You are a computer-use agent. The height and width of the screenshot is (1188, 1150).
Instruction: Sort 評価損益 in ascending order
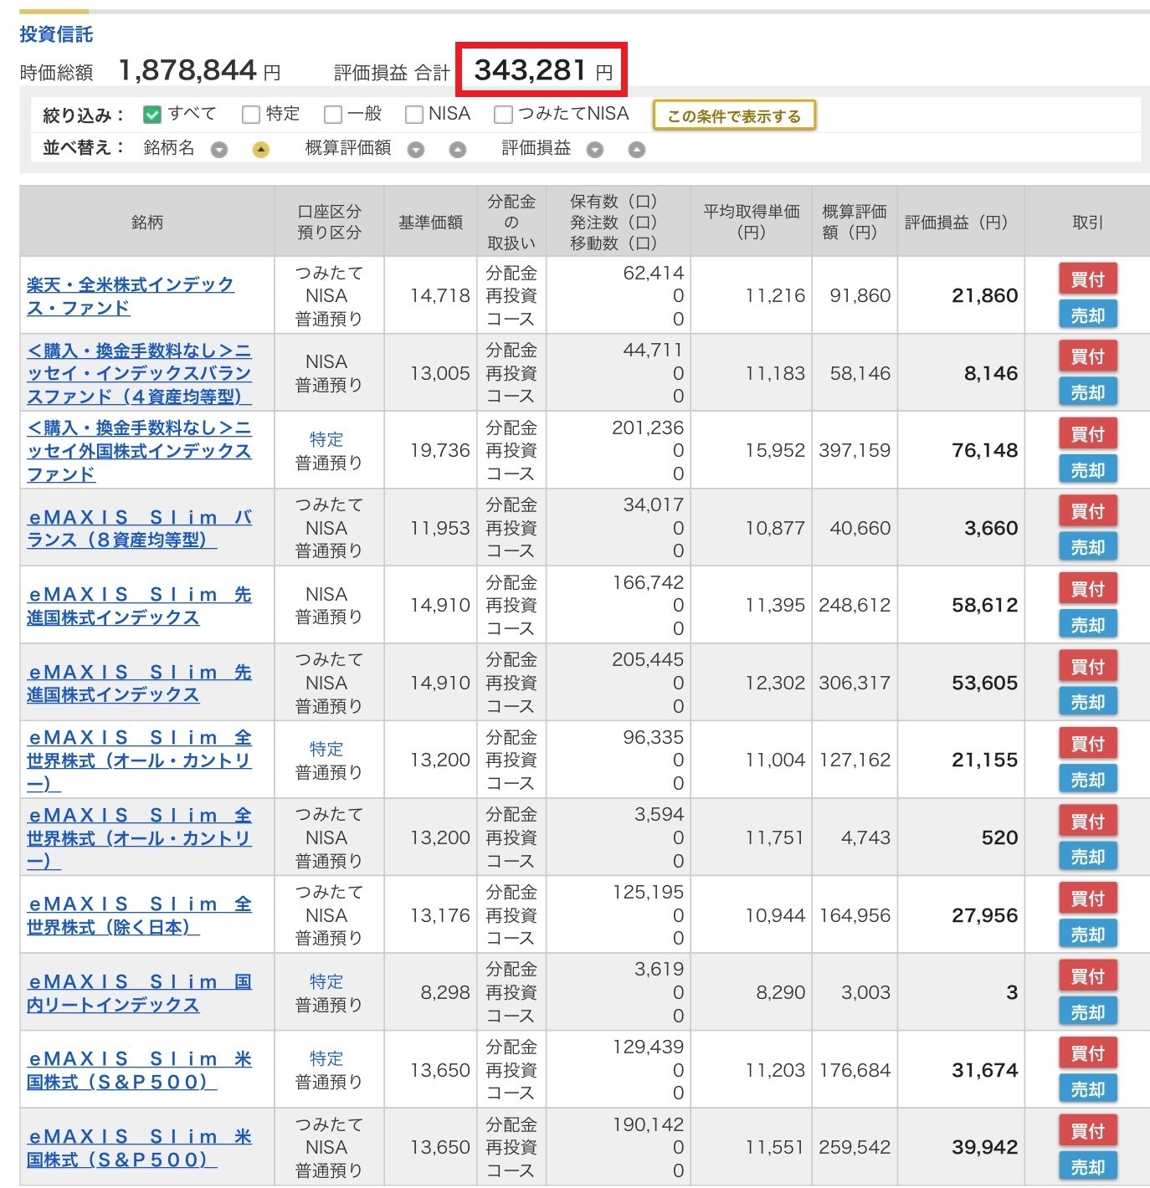coord(637,151)
